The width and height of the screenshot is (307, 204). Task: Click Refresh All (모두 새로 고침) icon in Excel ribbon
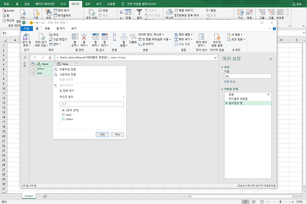(x=92, y=12)
